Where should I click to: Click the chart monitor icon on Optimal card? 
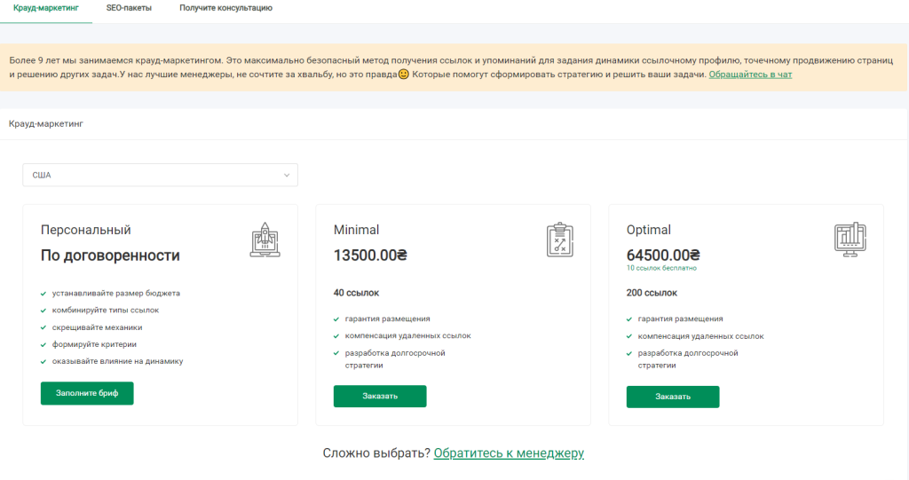(x=850, y=239)
